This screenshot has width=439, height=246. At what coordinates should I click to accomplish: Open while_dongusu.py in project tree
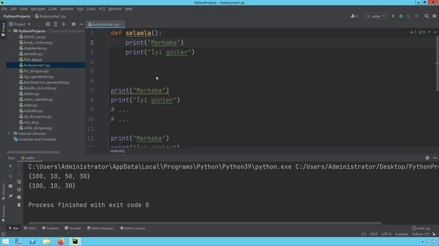click(38, 128)
